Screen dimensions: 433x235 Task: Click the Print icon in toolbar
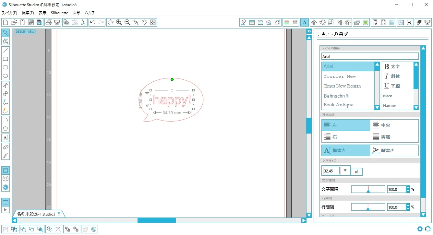[48, 22]
